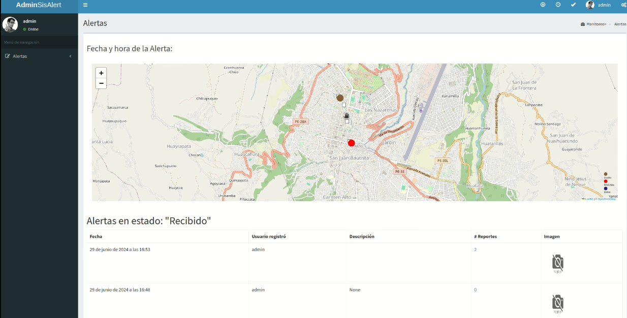The width and height of the screenshot is (627, 318).
Task: Click the red alert marker on map
Action: (351, 143)
